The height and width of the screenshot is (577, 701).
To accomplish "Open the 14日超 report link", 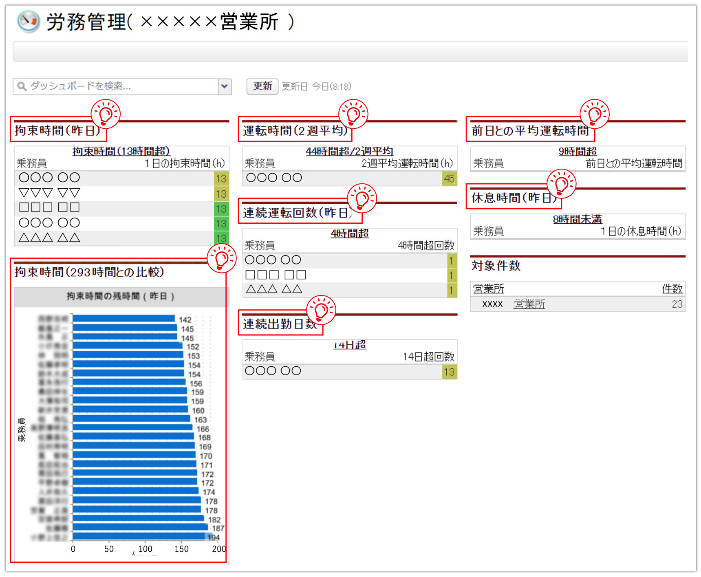I will tap(349, 345).
